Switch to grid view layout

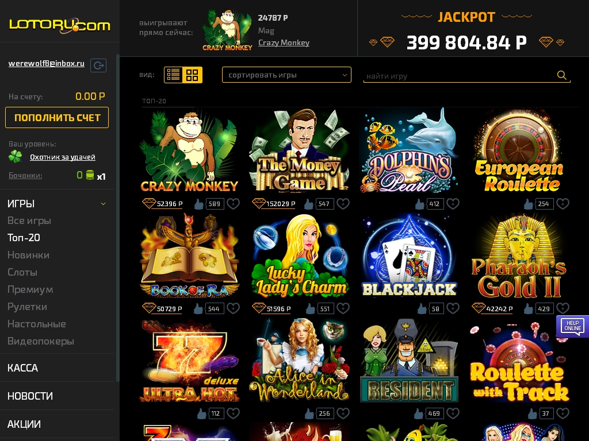click(x=192, y=75)
